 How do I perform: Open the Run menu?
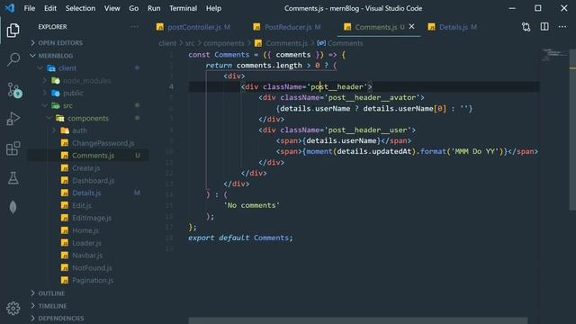point(154,8)
